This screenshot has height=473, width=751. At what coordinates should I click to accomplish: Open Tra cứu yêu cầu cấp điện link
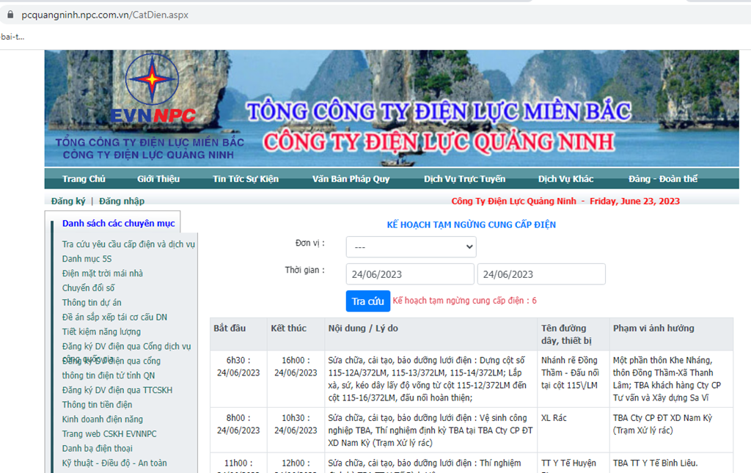(x=128, y=244)
